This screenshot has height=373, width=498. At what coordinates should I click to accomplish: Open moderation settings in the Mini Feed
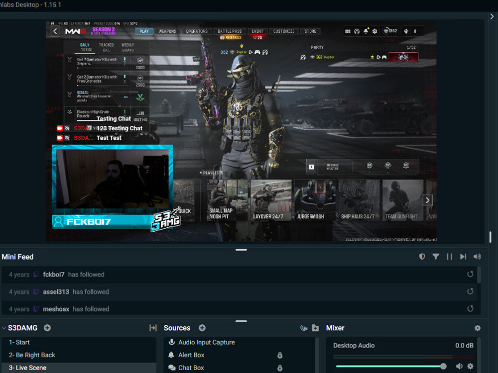422,257
